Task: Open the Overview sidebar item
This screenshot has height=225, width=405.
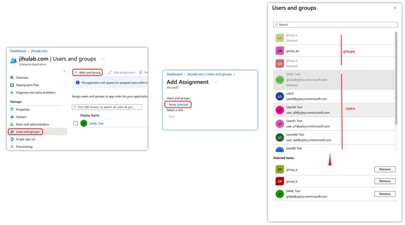Action: point(22,78)
